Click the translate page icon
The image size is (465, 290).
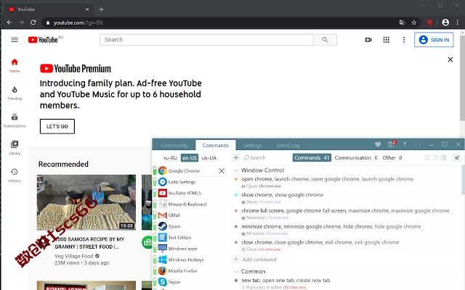coord(402,22)
